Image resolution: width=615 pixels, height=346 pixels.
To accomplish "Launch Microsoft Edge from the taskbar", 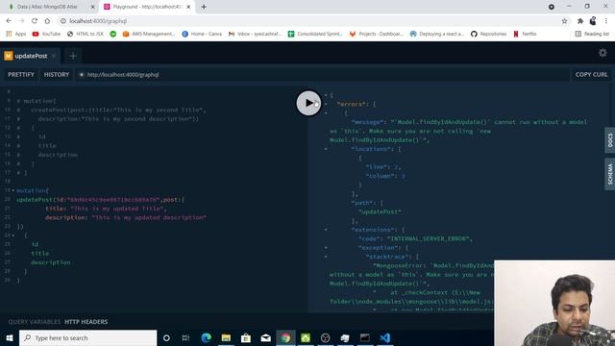I will (206, 337).
